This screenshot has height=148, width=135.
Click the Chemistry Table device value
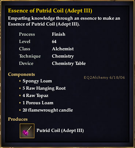(69, 63)
